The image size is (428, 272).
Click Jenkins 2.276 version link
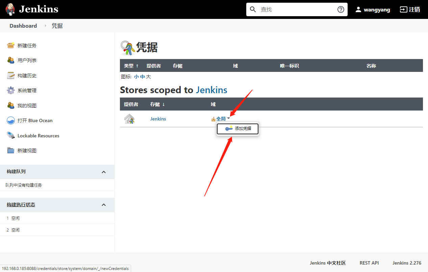coord(407,263)
